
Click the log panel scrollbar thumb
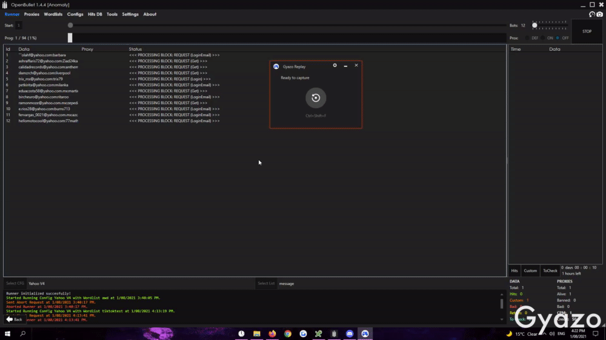coord(502,303)
